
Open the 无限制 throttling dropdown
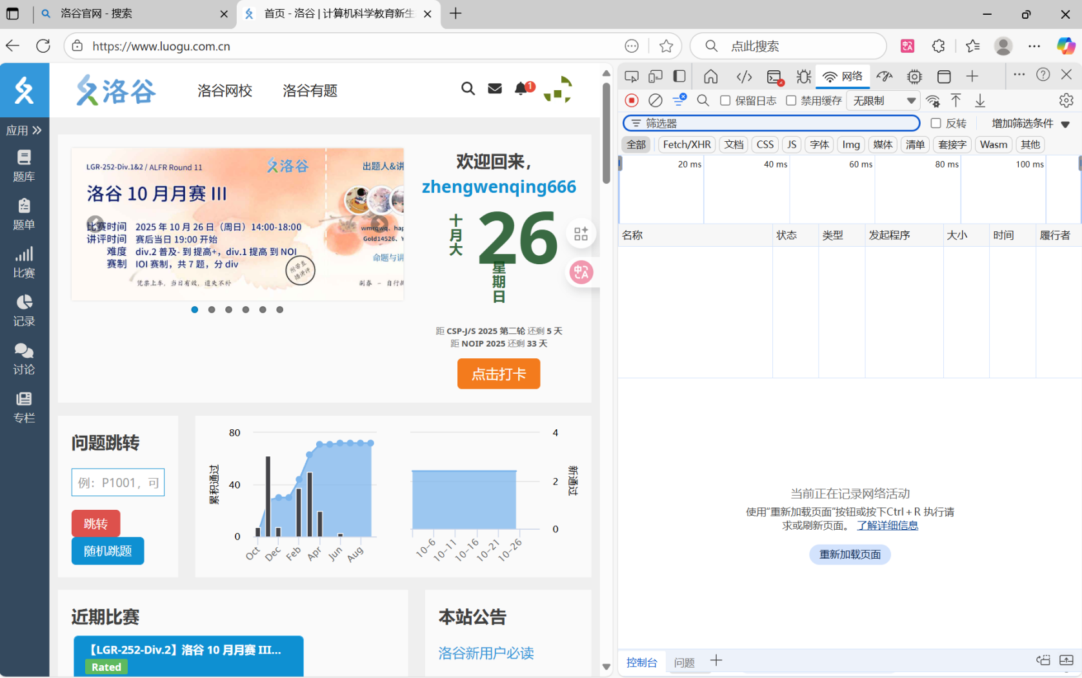pyautogui.click(x=883, y=101)
